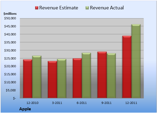This screenshot has width=157, height=113.
Task: Select the Revenue Estimate legend label
Action: [59, 8]
